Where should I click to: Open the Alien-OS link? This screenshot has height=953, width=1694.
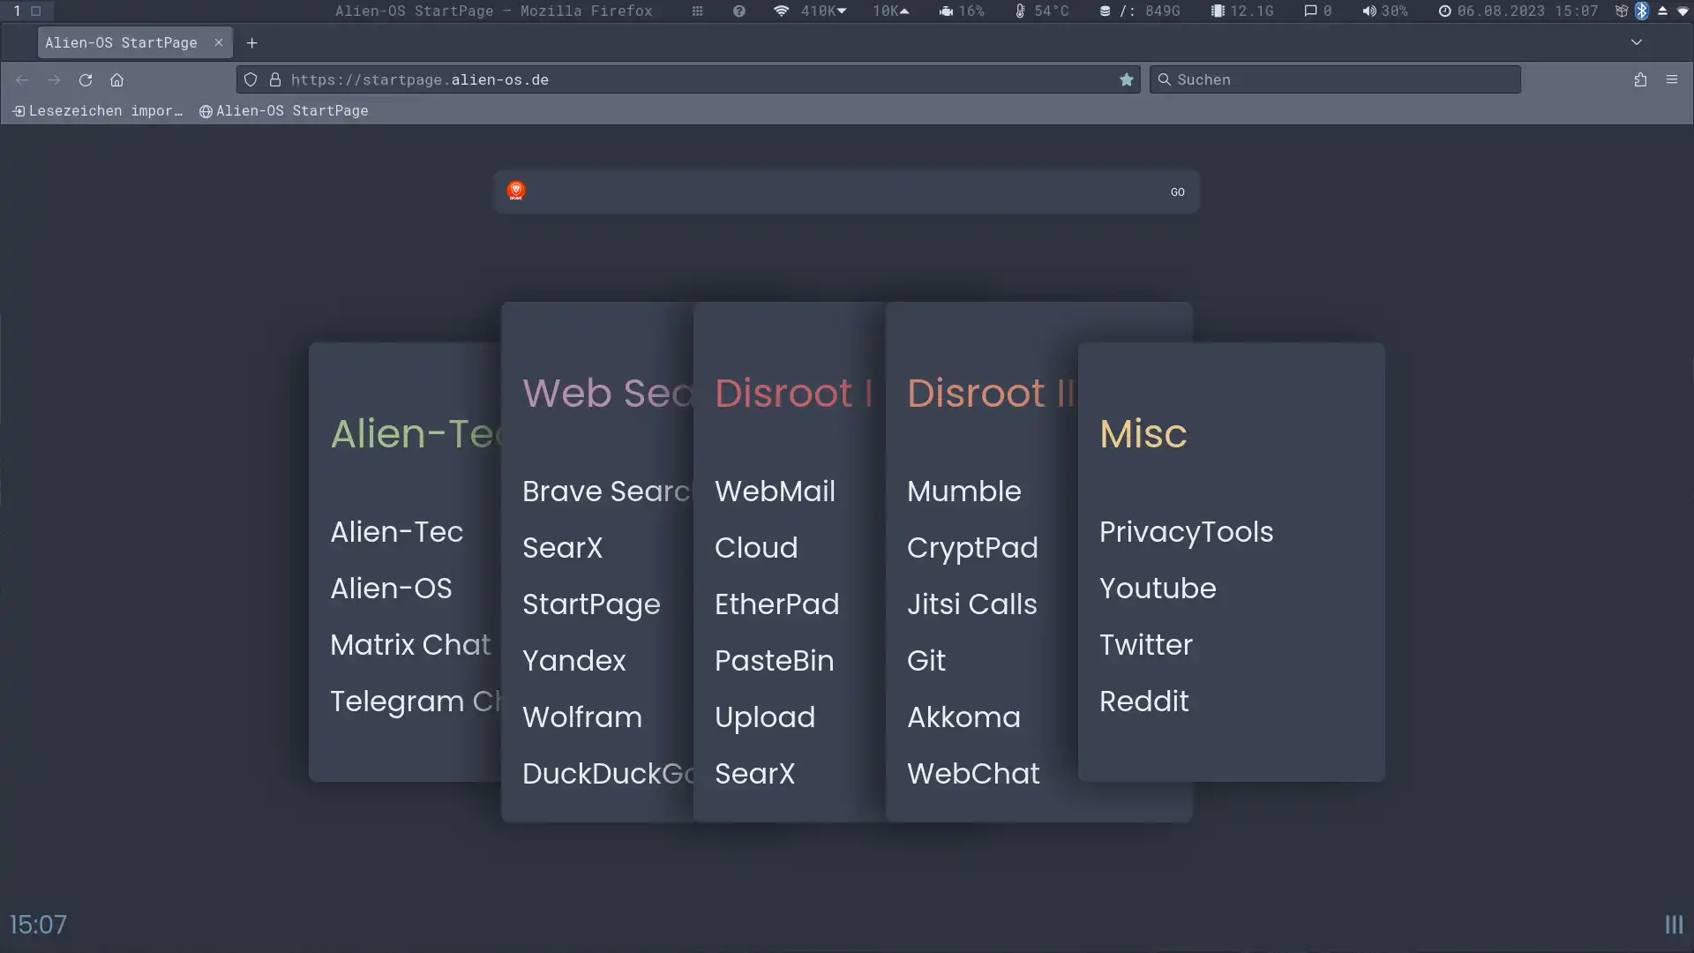[x=391, y=589]
